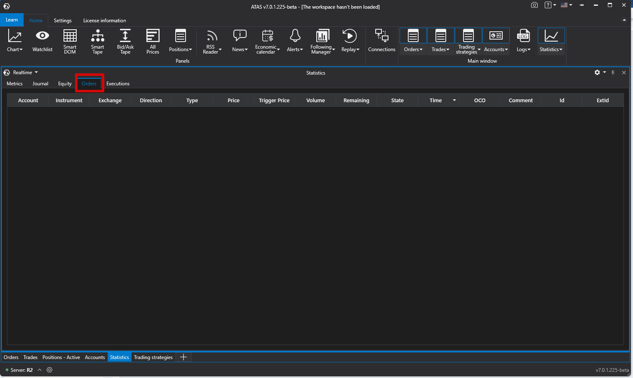
Task: Open the RSS Reader
Action: [x=211, y=36]
